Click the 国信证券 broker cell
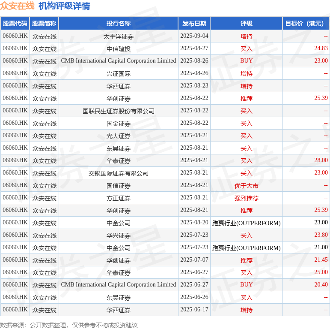This screenshot has width=330, height=329. click(x=119, y=186)
